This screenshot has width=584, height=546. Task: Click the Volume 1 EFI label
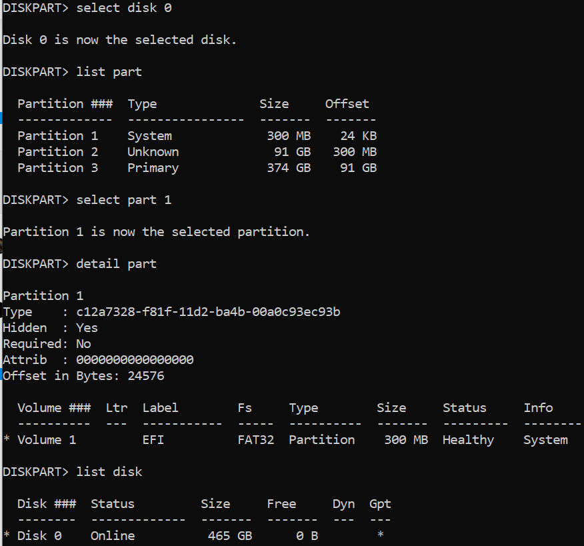(x=153, y=440)
